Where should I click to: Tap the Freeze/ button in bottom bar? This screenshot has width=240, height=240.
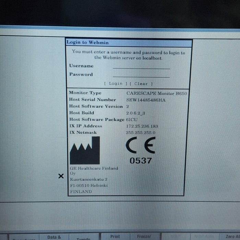pos(144,237)
